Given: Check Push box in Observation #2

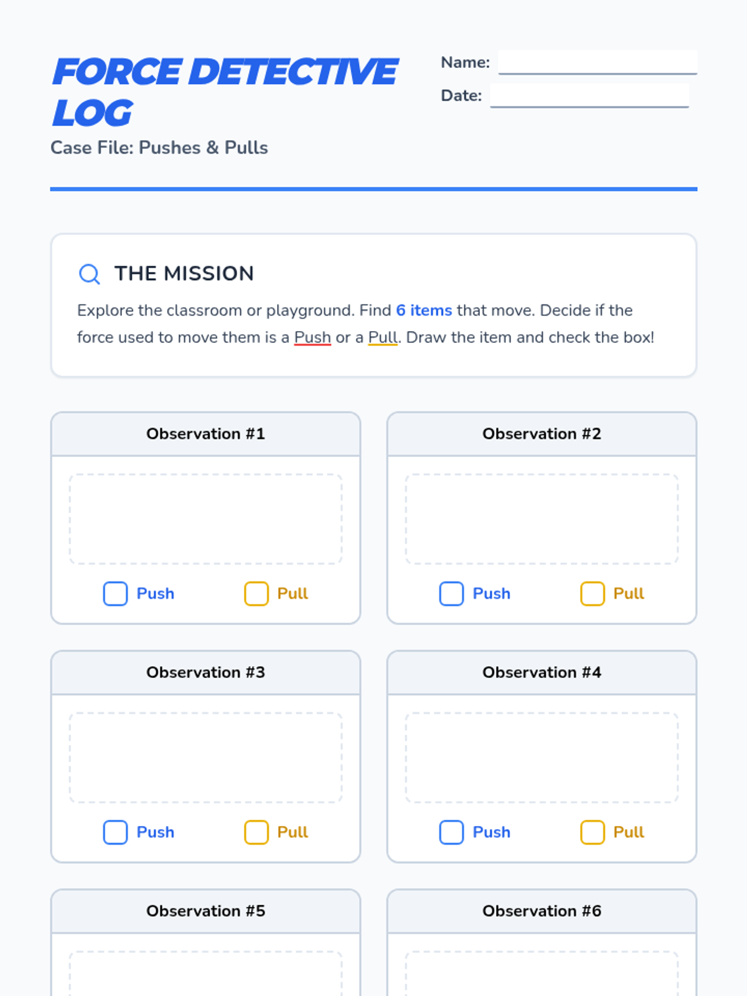Looking at the screenshot, I should pyautogui.click(x=451, y=594).
